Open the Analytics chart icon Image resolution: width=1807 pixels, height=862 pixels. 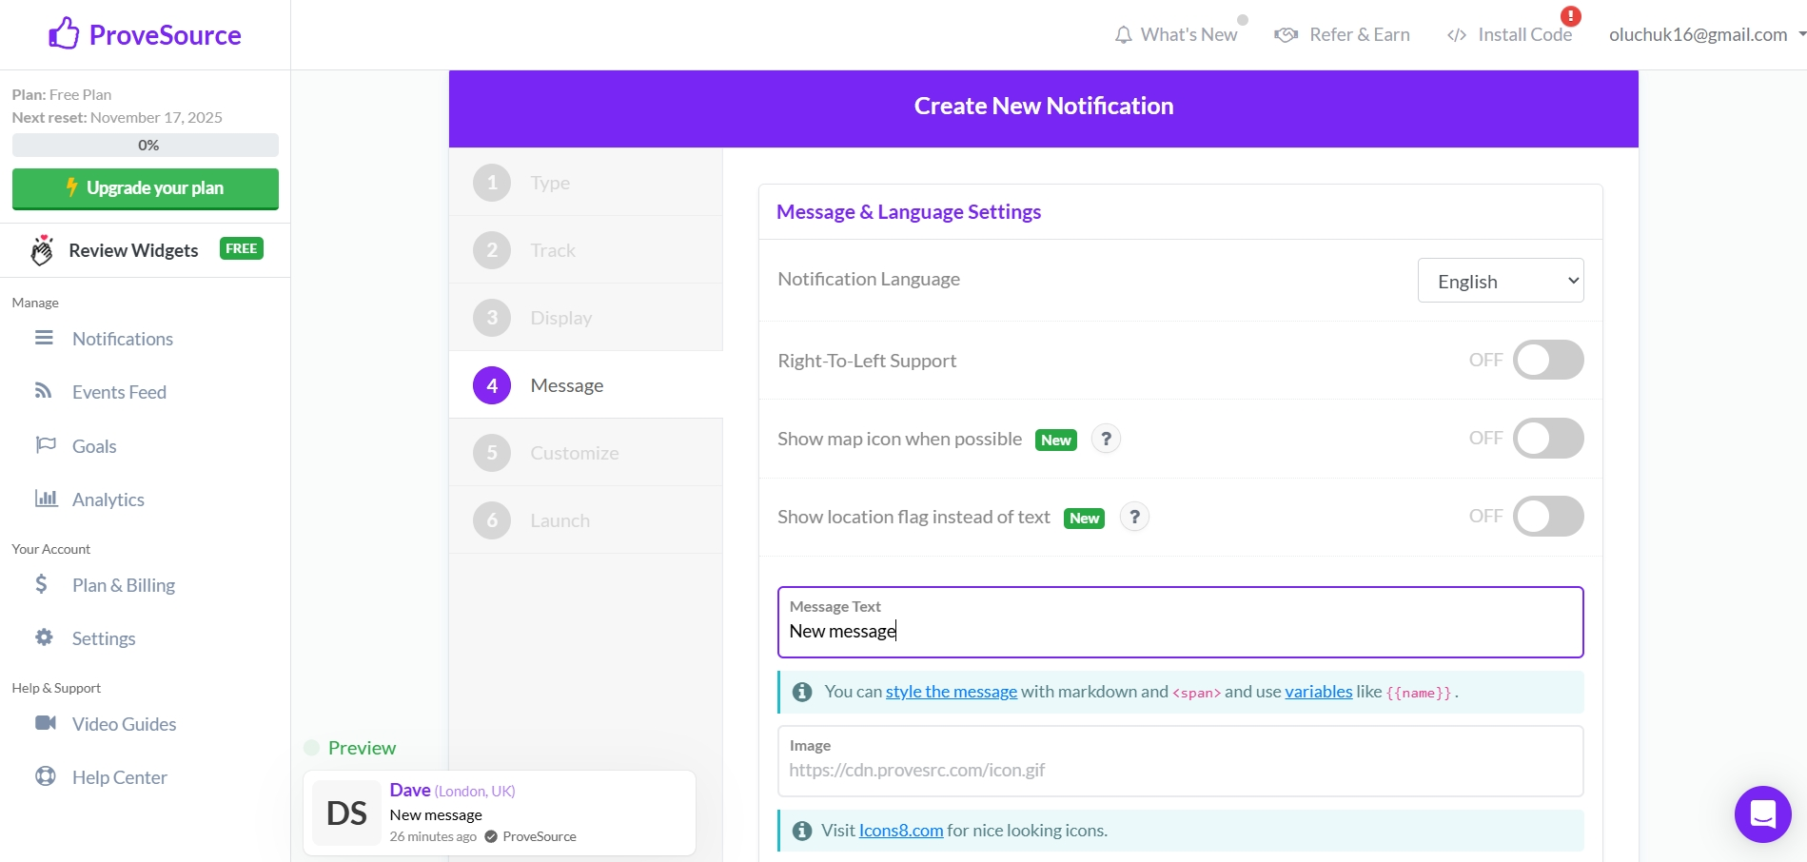44,498
